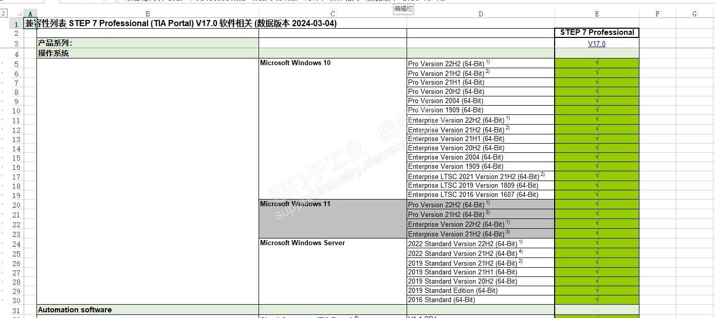Click Pro Version 21H1 (64-Bit) cell
715x318 pixels.
481,83
